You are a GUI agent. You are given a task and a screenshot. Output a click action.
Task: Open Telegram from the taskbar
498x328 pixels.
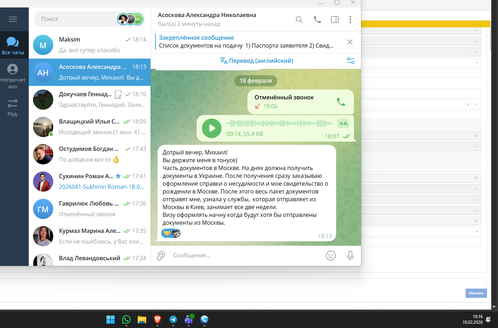click(x=173, y=319)
